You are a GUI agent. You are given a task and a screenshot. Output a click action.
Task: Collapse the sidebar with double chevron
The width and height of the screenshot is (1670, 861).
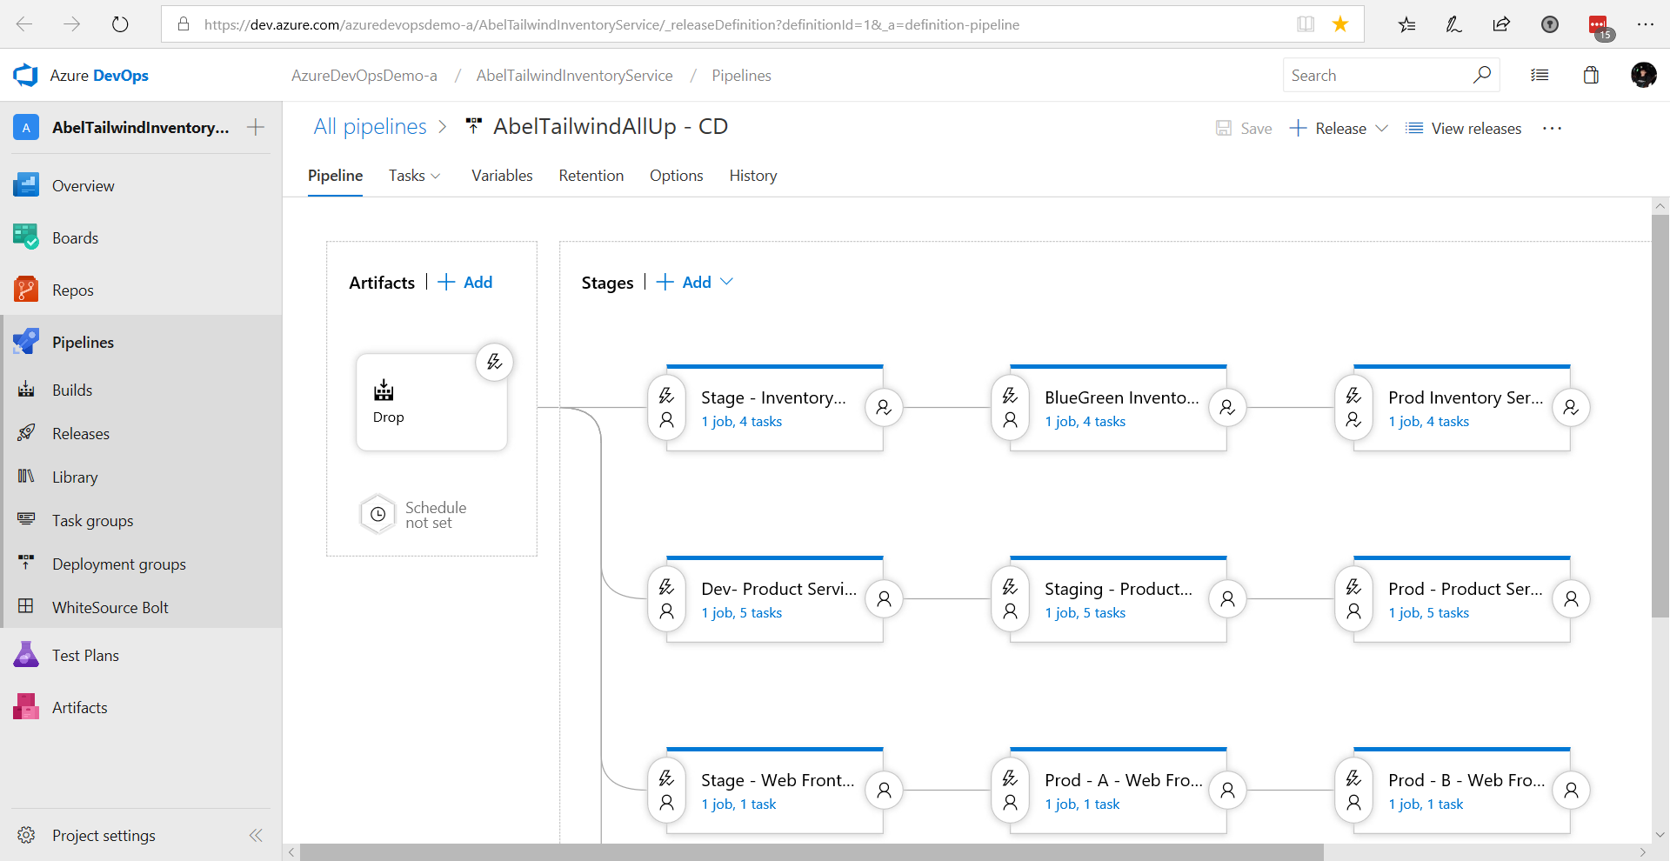256,836
